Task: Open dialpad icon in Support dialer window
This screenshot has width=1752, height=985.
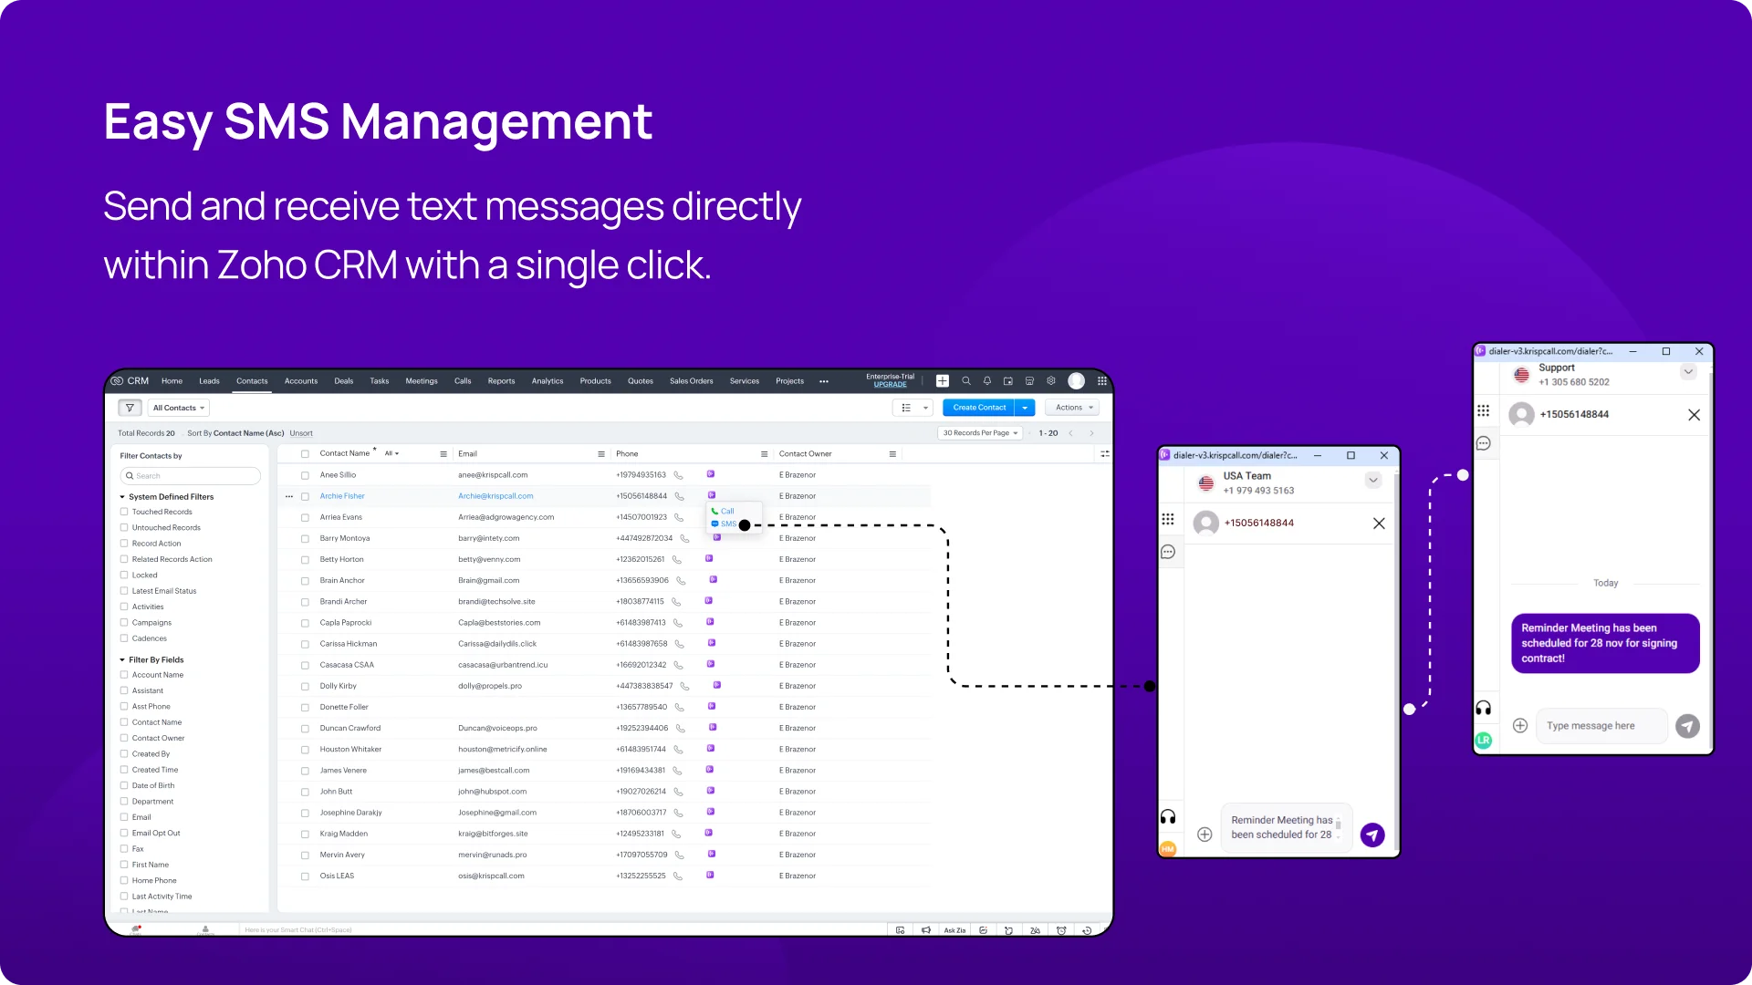Action: point(1484,410)
